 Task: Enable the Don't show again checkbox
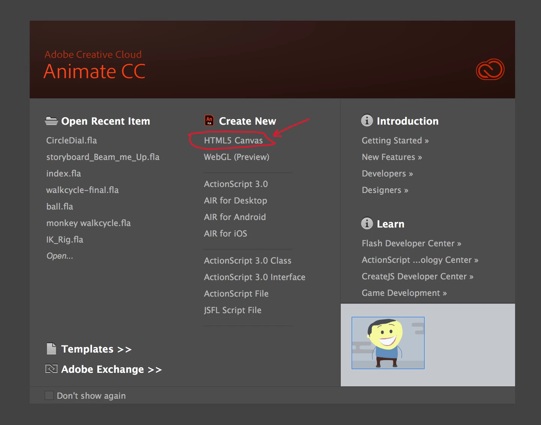pos(49,395)
